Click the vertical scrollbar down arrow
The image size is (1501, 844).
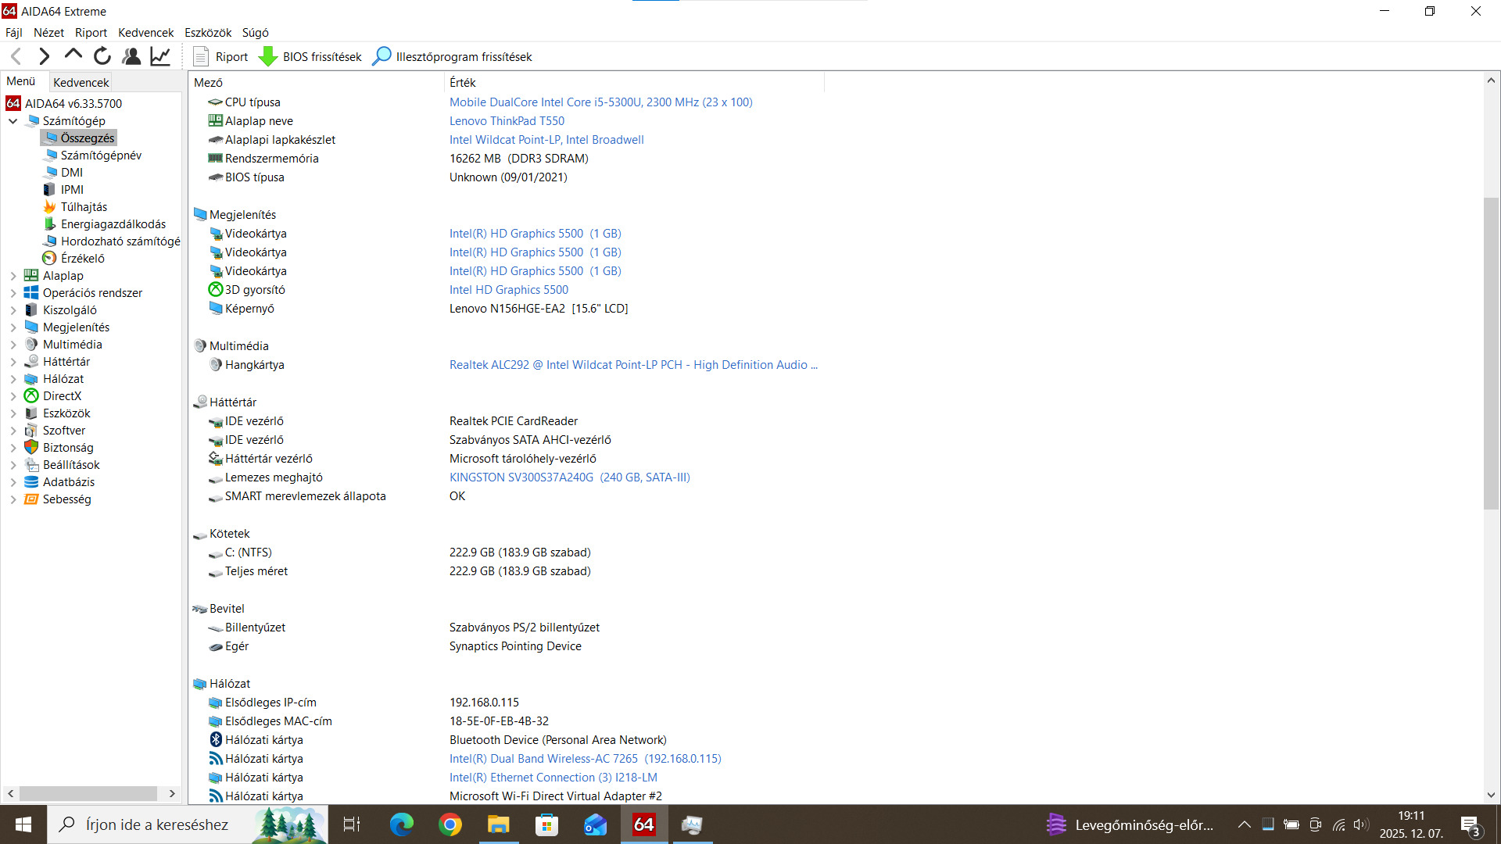(1491, 795)
